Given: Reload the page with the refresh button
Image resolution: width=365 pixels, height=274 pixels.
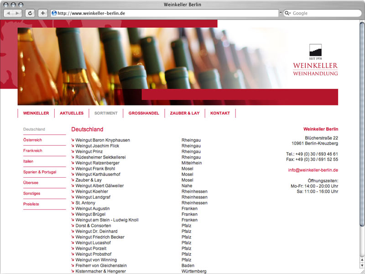Looking at the screenshot, I should pyautogui.click(x=30, y=13).
